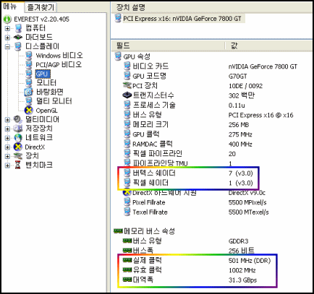
Task: Click the 장치 devices icon
Action: [18, 156]
